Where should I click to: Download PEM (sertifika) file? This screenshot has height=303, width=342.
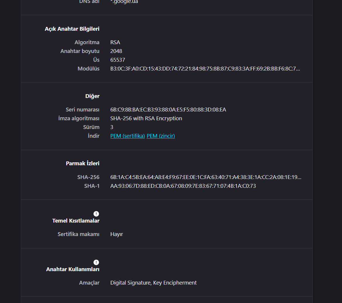coord(128,136)
